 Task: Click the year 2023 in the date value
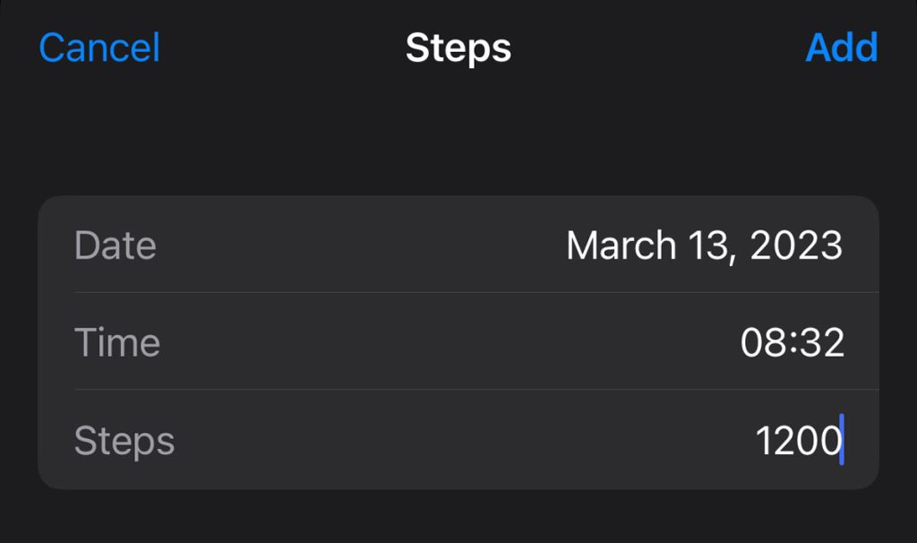tap(796, 246)
